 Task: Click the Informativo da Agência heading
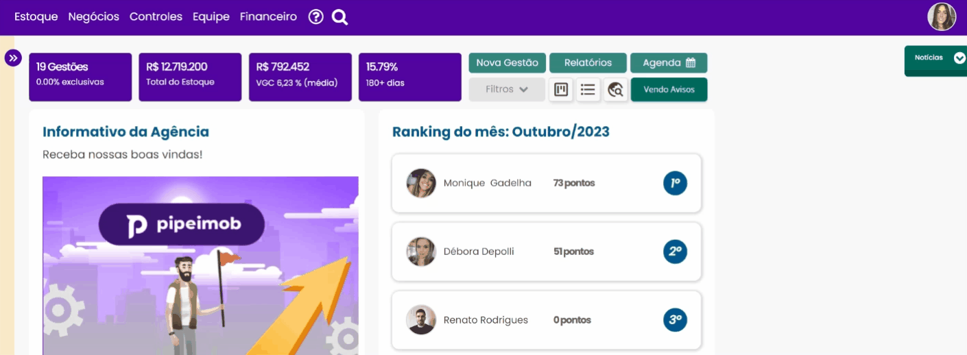(126, 132)
